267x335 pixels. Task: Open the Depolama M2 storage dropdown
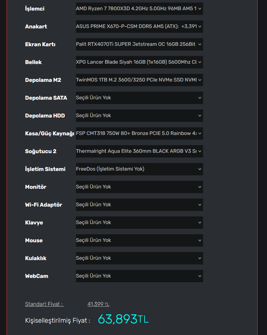tap(139, 80)
